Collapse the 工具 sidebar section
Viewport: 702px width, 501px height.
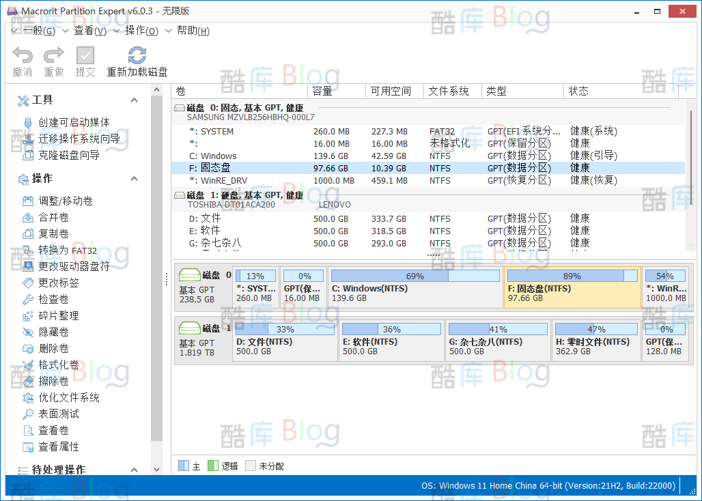coord(134,100)
